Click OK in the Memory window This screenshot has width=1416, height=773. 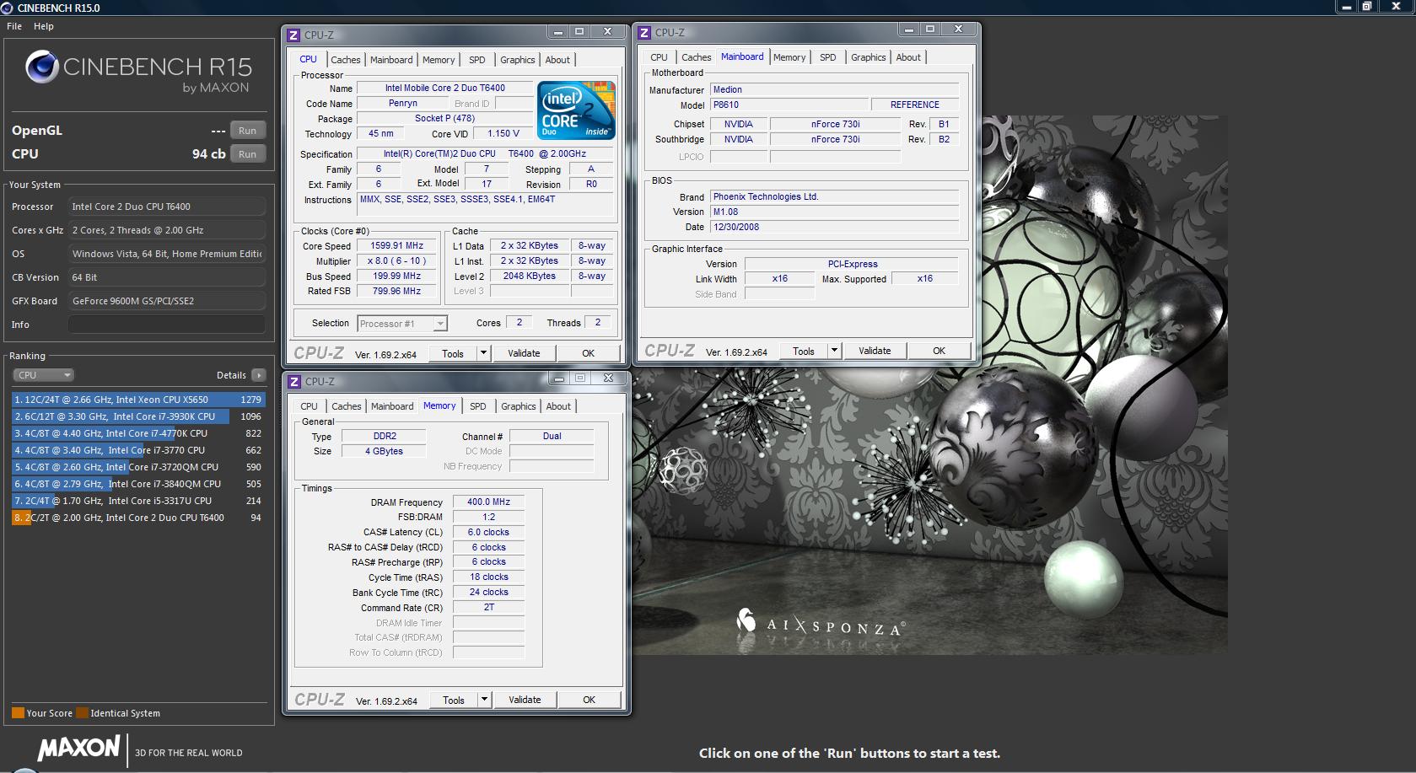tap(590, 700)
